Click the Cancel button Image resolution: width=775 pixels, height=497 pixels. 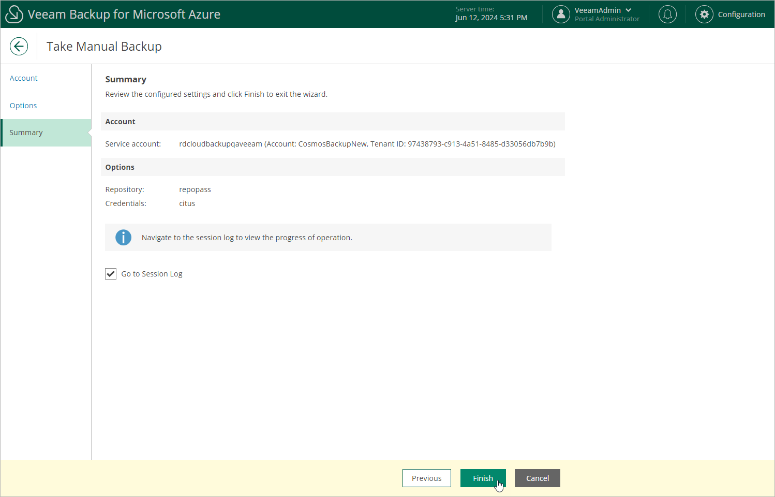[x=538, y=478]
